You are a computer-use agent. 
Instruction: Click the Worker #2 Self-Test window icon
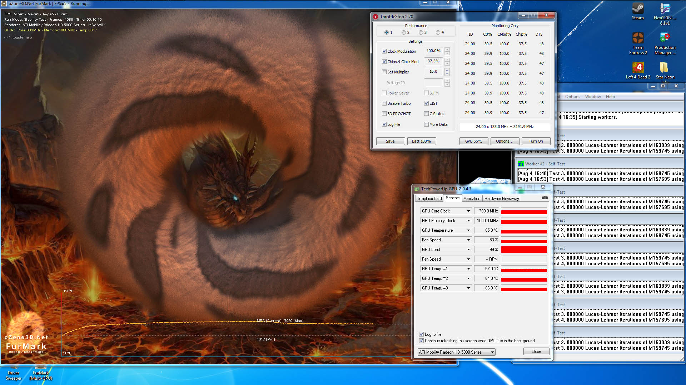point(521,164)
